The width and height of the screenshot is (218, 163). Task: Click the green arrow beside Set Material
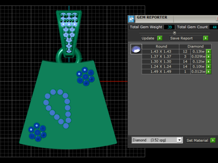coord(213,140)
